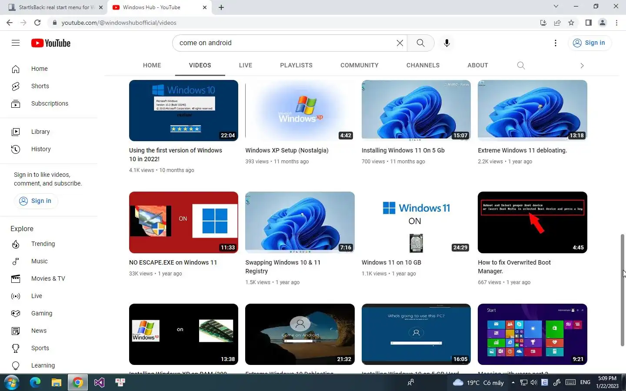626x391 pixels.
Task: Click the Come on Android 21:32 thumbnail
Action: click(300, 334)
